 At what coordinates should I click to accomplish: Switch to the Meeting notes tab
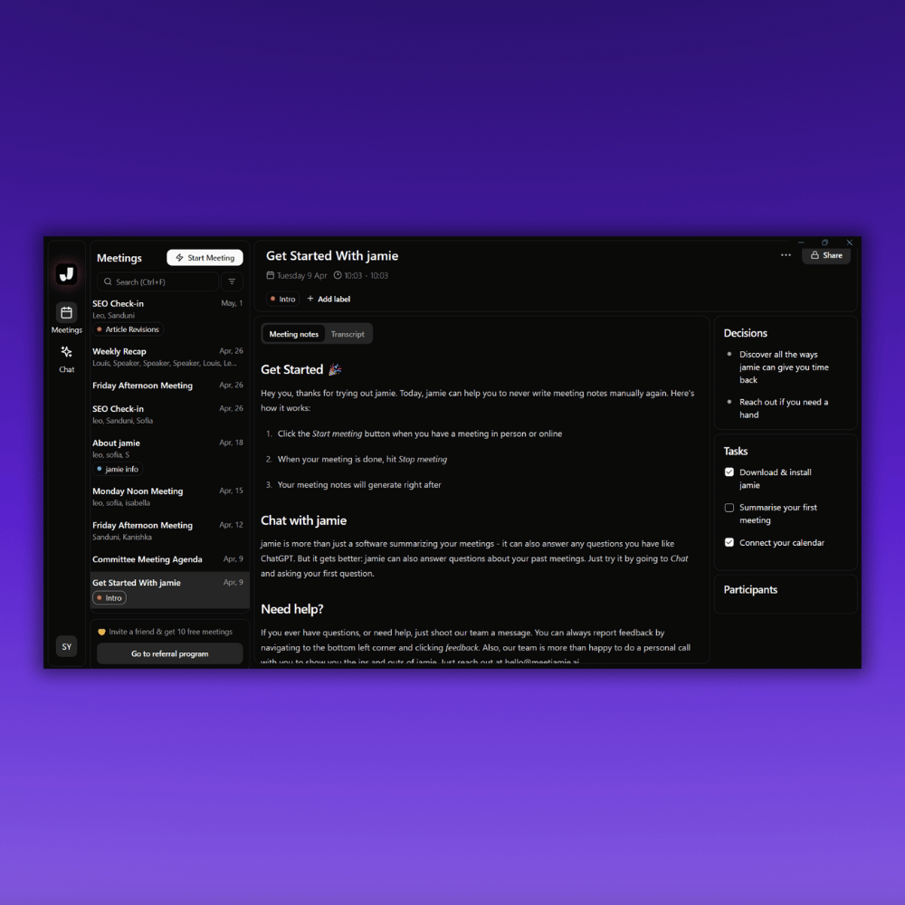point(294,334)
